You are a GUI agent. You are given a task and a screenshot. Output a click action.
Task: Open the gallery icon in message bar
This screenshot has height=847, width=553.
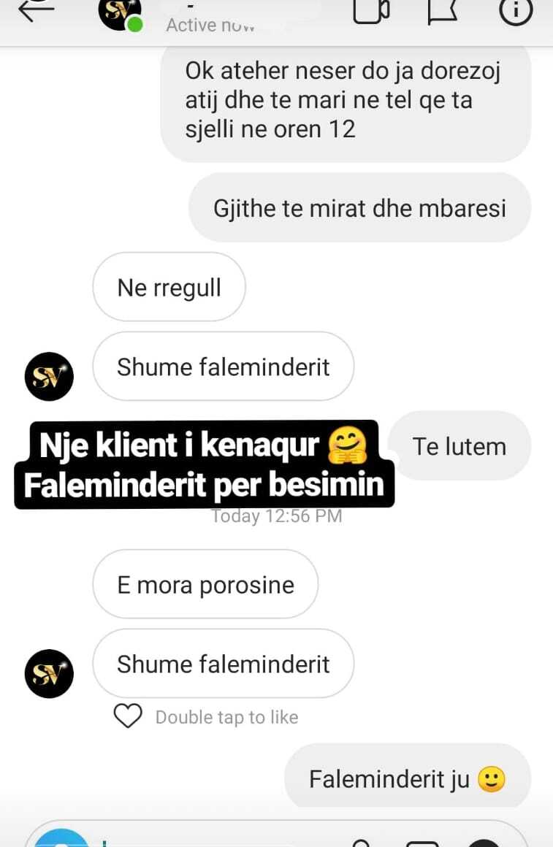(422, 843)
